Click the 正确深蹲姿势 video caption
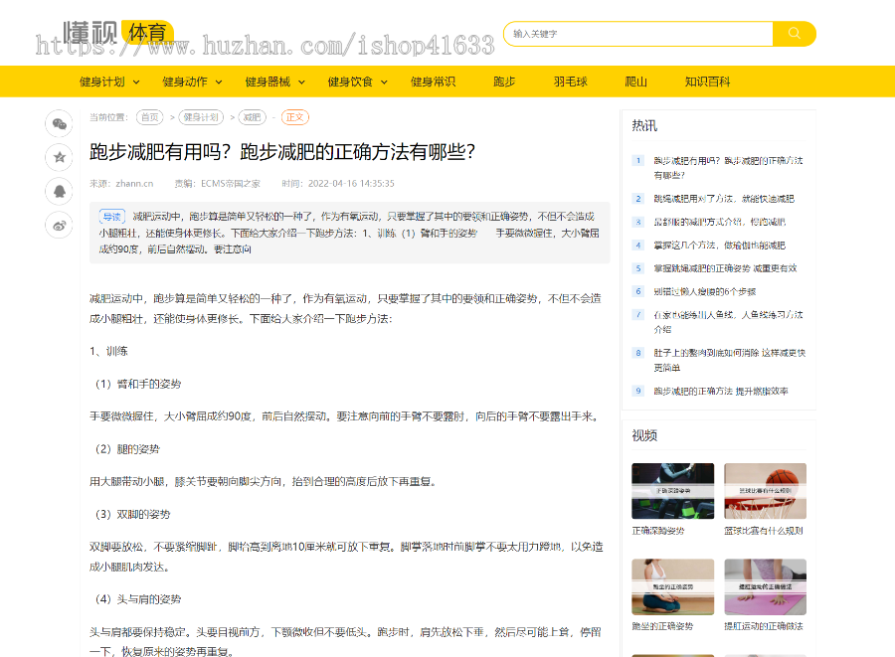This screenshot has width=895, height=657. point(658,531)
